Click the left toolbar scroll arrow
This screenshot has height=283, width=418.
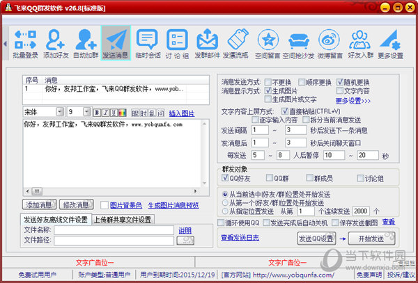coord(6,44)
